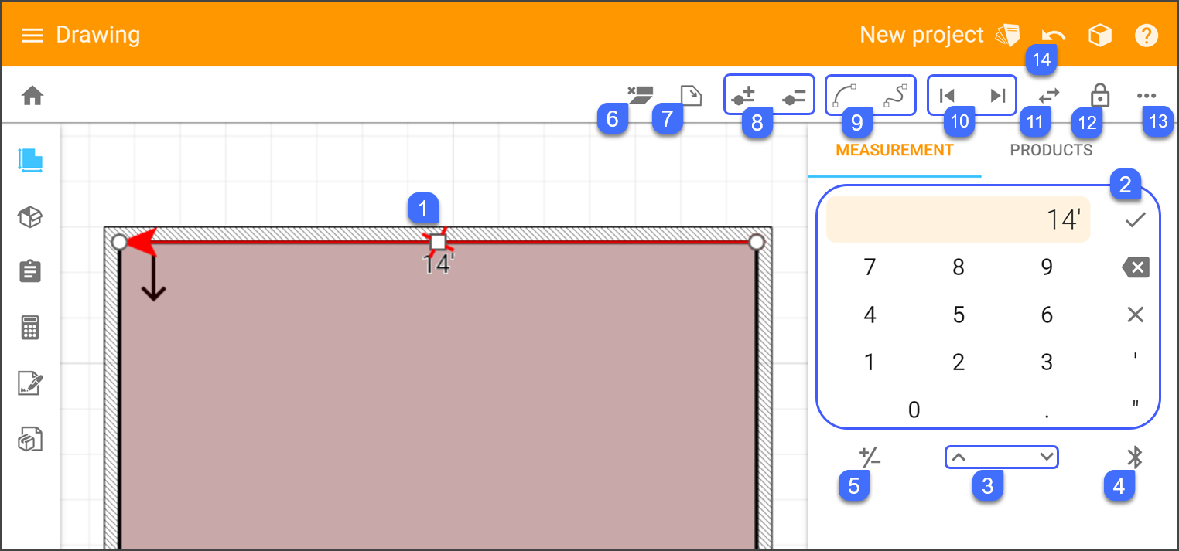Insert the inches mark (") on keypad

click(1135, 404)
